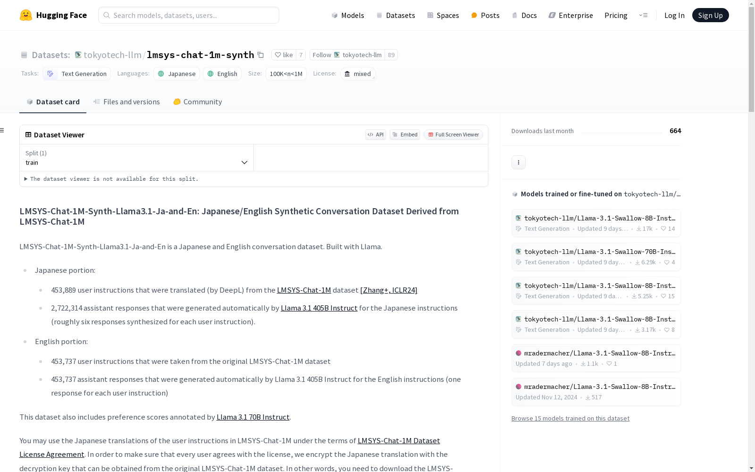This screenshot has width=755, height=472.
Task: Click the lmsys-chat-1m-synth dataset title
Action: (x=201, y=55)
